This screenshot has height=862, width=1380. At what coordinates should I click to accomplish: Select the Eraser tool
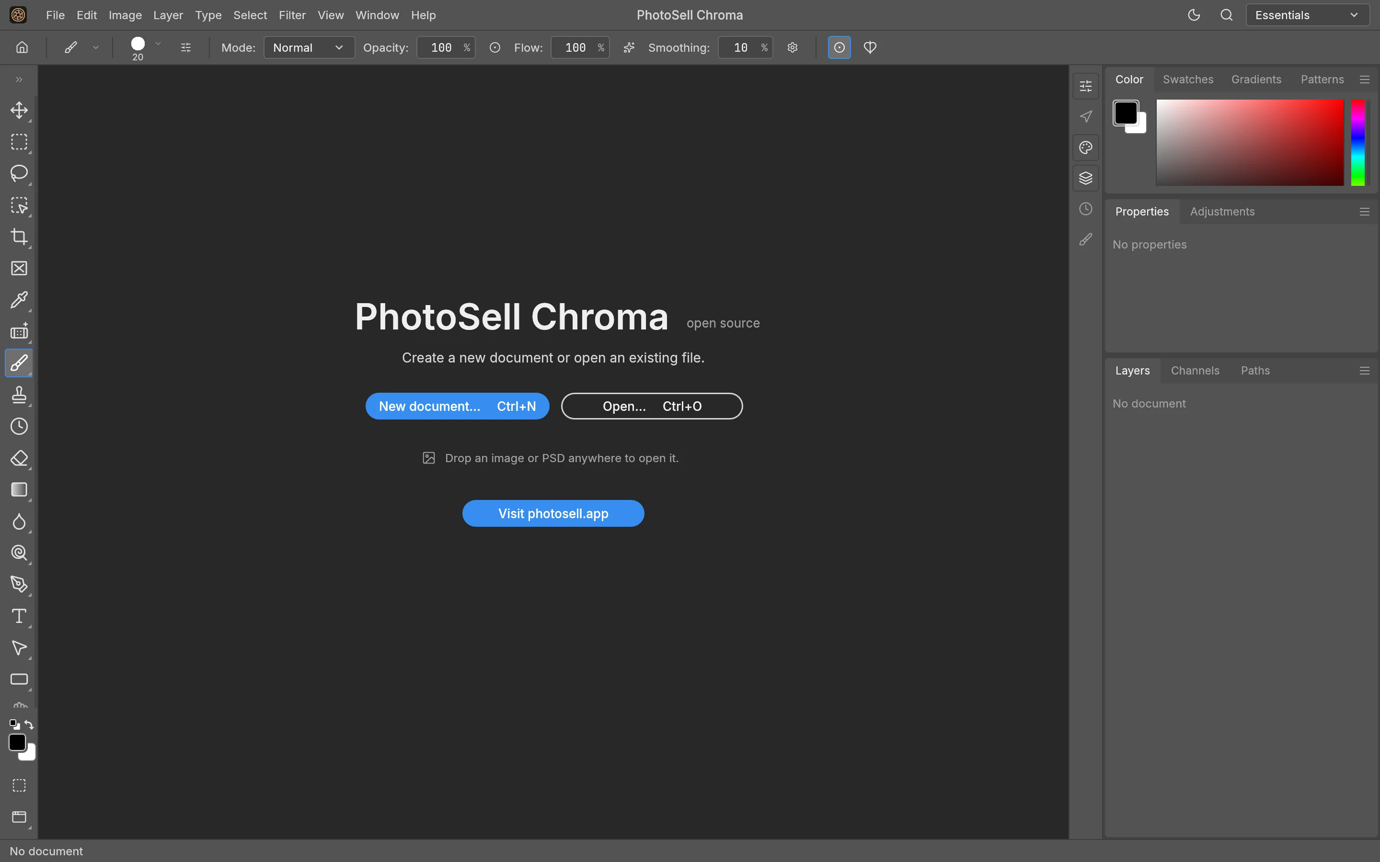pos(19,458)
